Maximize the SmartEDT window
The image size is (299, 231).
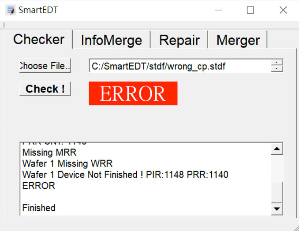[250, 10]
